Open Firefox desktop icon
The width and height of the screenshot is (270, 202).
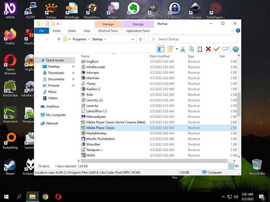(x=10, y=37)
